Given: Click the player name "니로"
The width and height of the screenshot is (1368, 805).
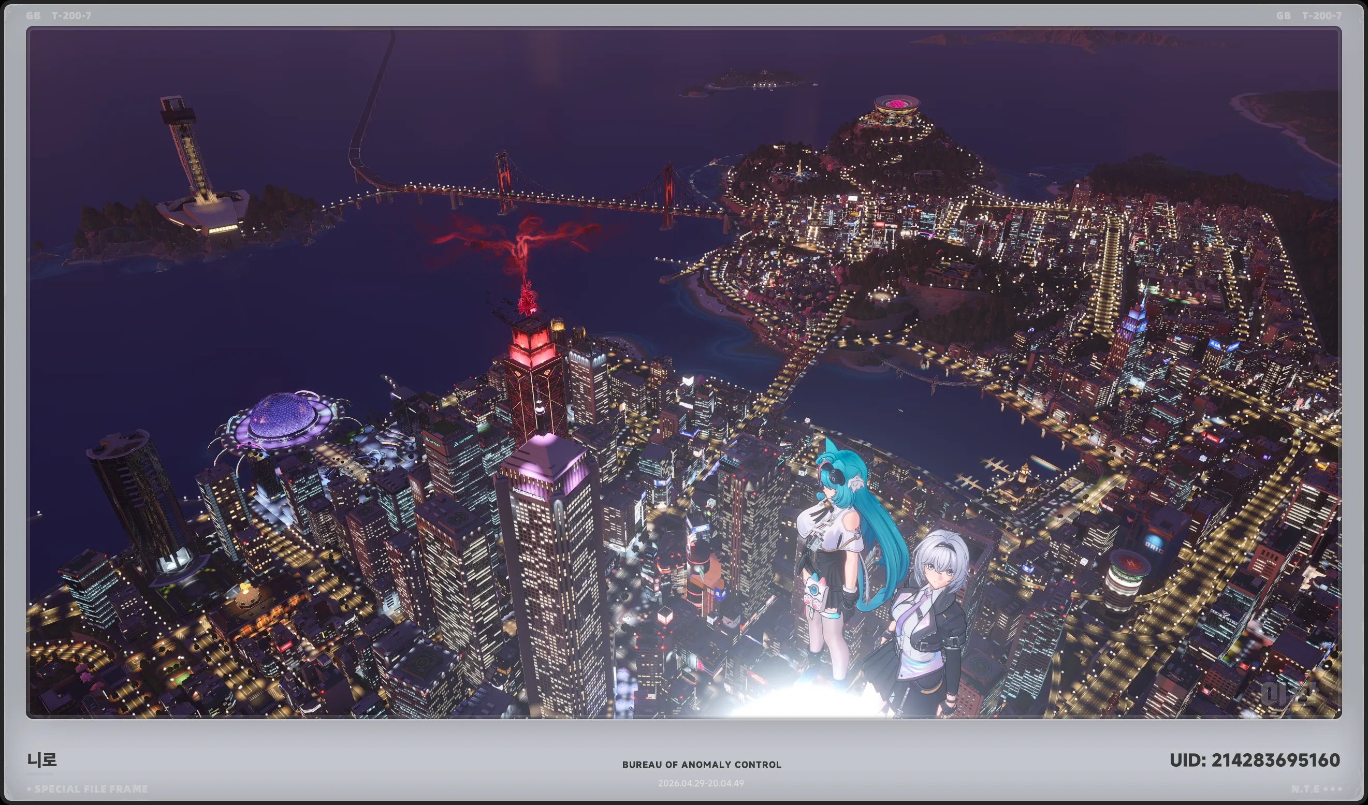Looking at the screenshot, I should [x=42, y=760].
